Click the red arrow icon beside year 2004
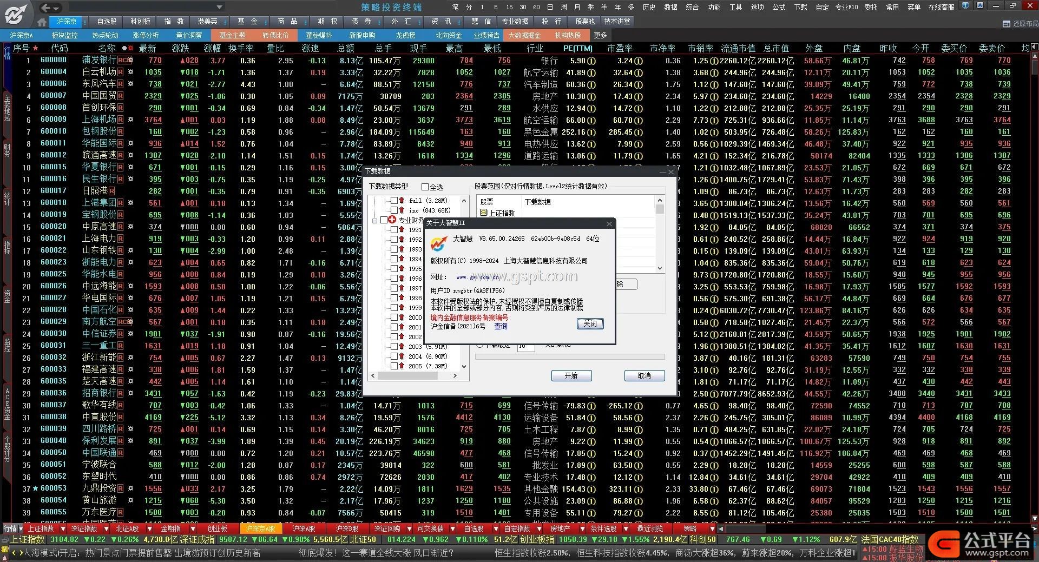Viewport: 1039px width, 562px height. [x=402, y=356]
